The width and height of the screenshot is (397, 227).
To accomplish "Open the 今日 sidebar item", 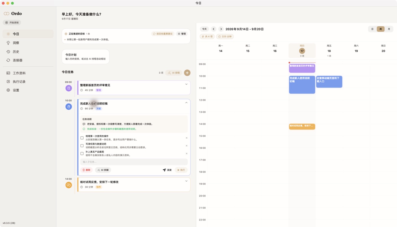I will (x=28, y=34).
